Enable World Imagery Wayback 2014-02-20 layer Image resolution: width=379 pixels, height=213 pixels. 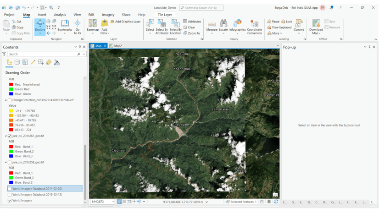click(x=10, y=189)
